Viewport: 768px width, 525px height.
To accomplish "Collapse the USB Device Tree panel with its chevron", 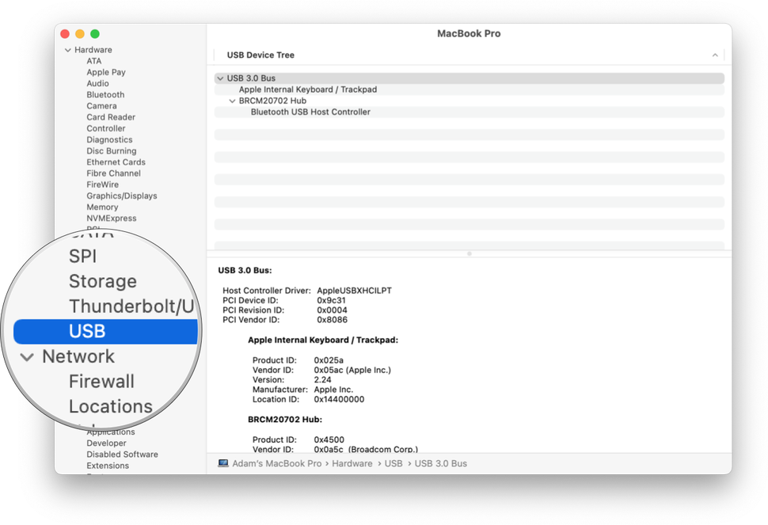I will [x=715, y=55].
